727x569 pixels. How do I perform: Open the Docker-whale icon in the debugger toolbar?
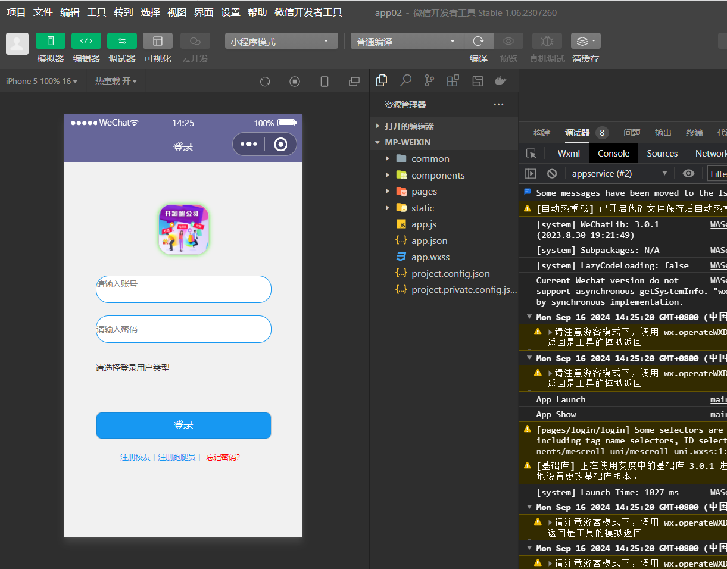click(x=500, y=80)
